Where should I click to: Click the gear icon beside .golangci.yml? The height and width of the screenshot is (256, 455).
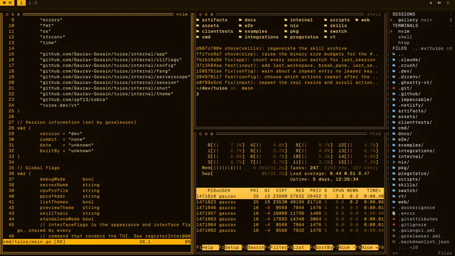[394, 230]
